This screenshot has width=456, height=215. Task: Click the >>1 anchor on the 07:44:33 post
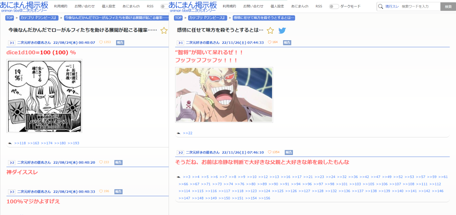tap(180, 42)
